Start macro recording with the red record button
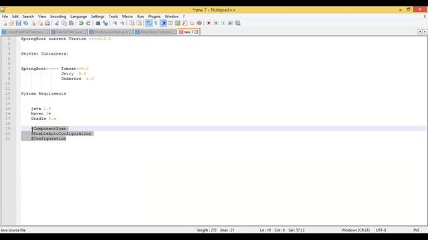Screen dimensions: 428x240 click(x=209, y=23)
